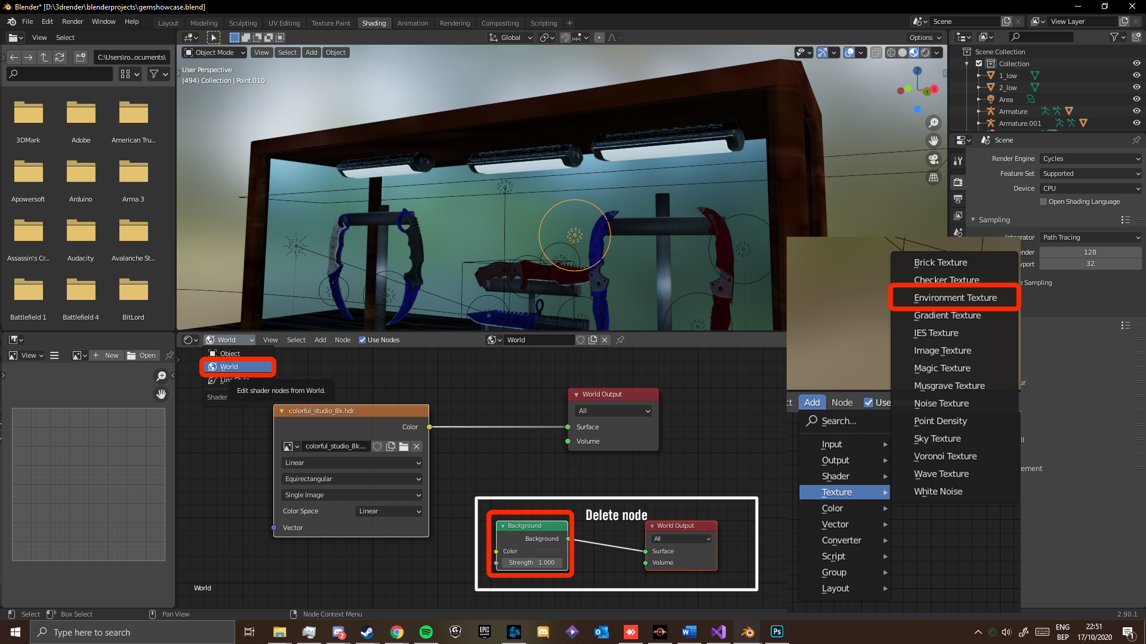Screen dimensions: 1146x644
Task: Toggle the Use Nodes checkbox
Action: coord(362,340)
